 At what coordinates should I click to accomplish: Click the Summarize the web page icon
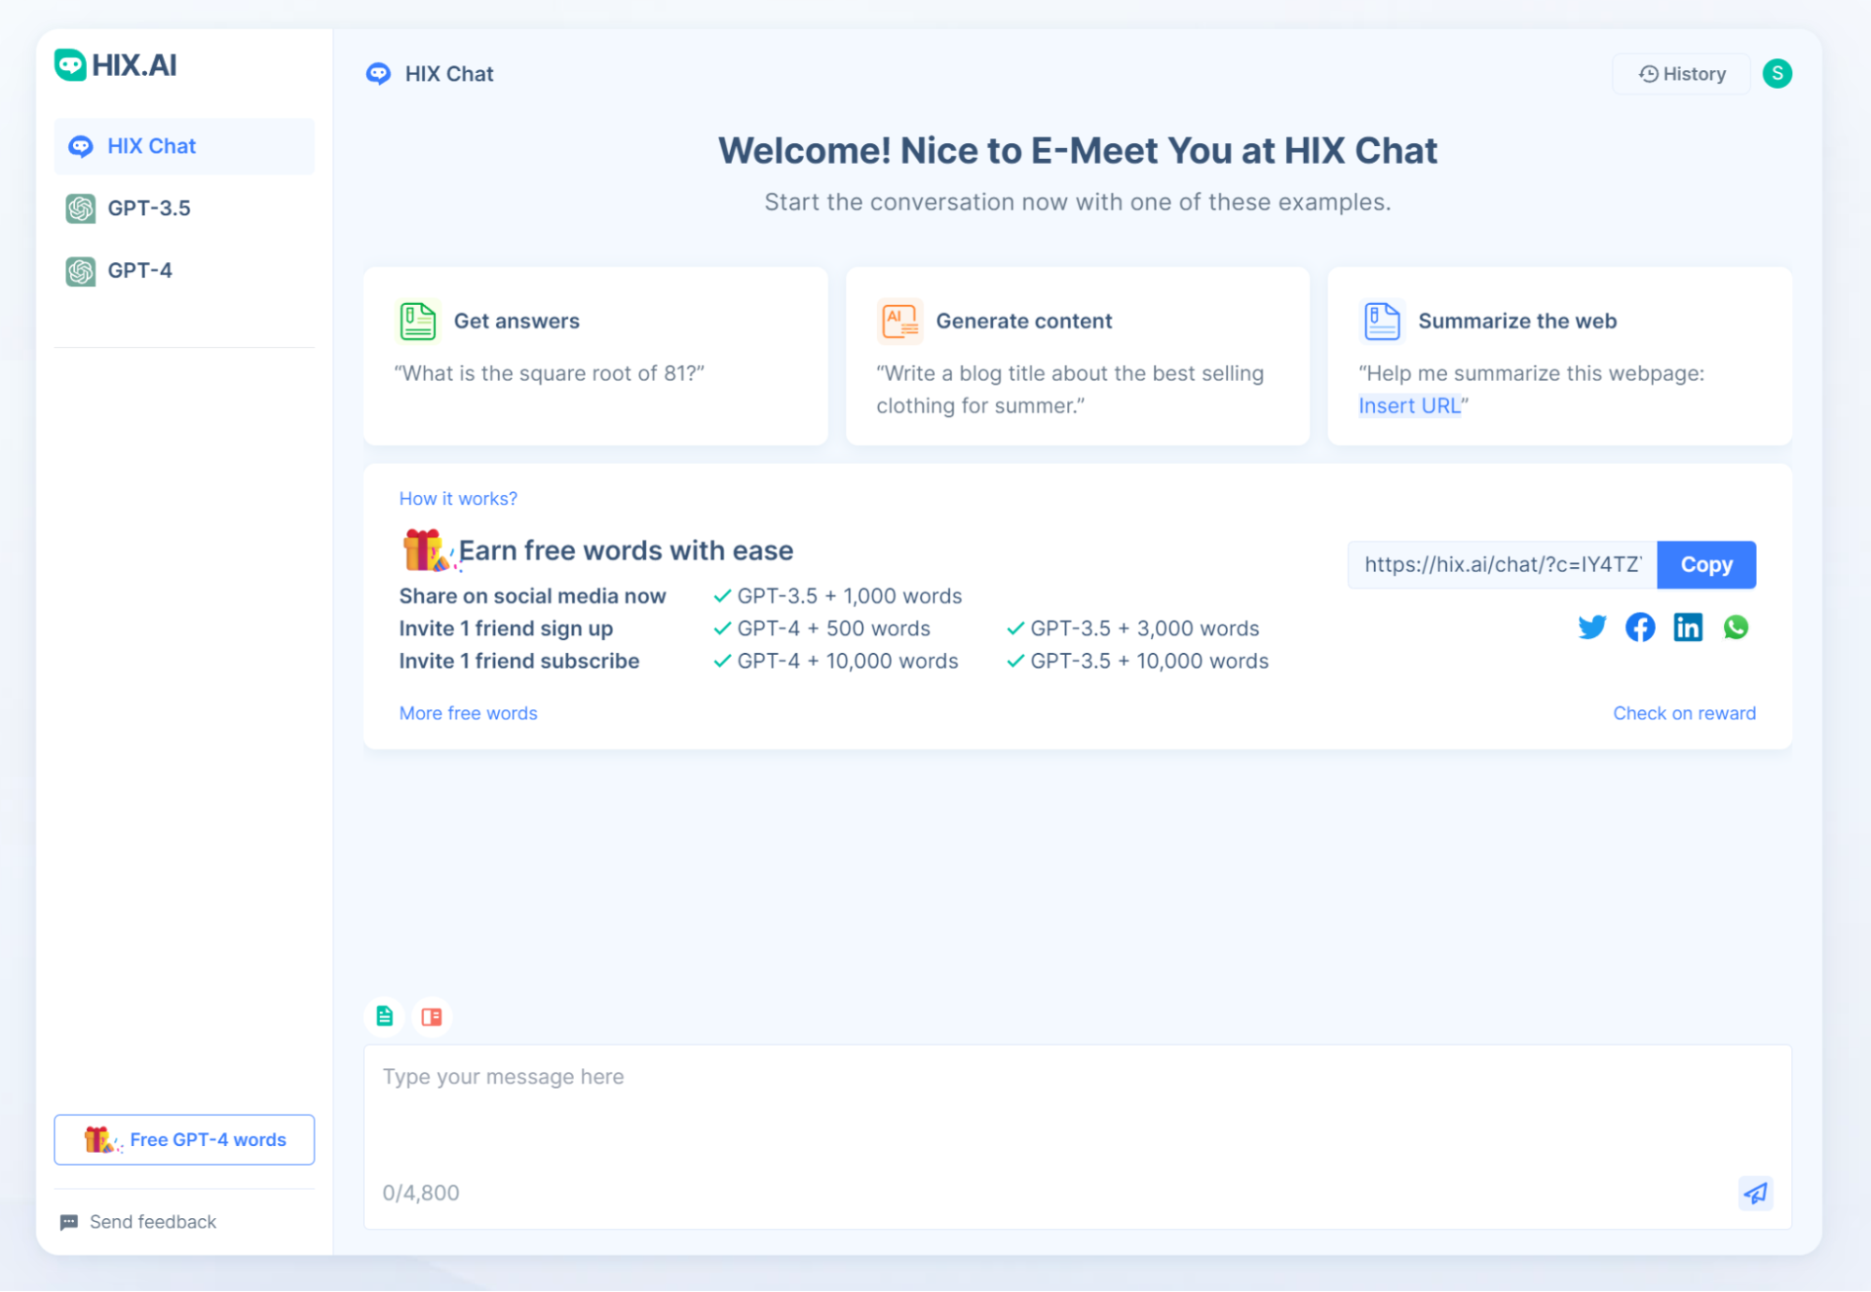[x=1381, y=321]
